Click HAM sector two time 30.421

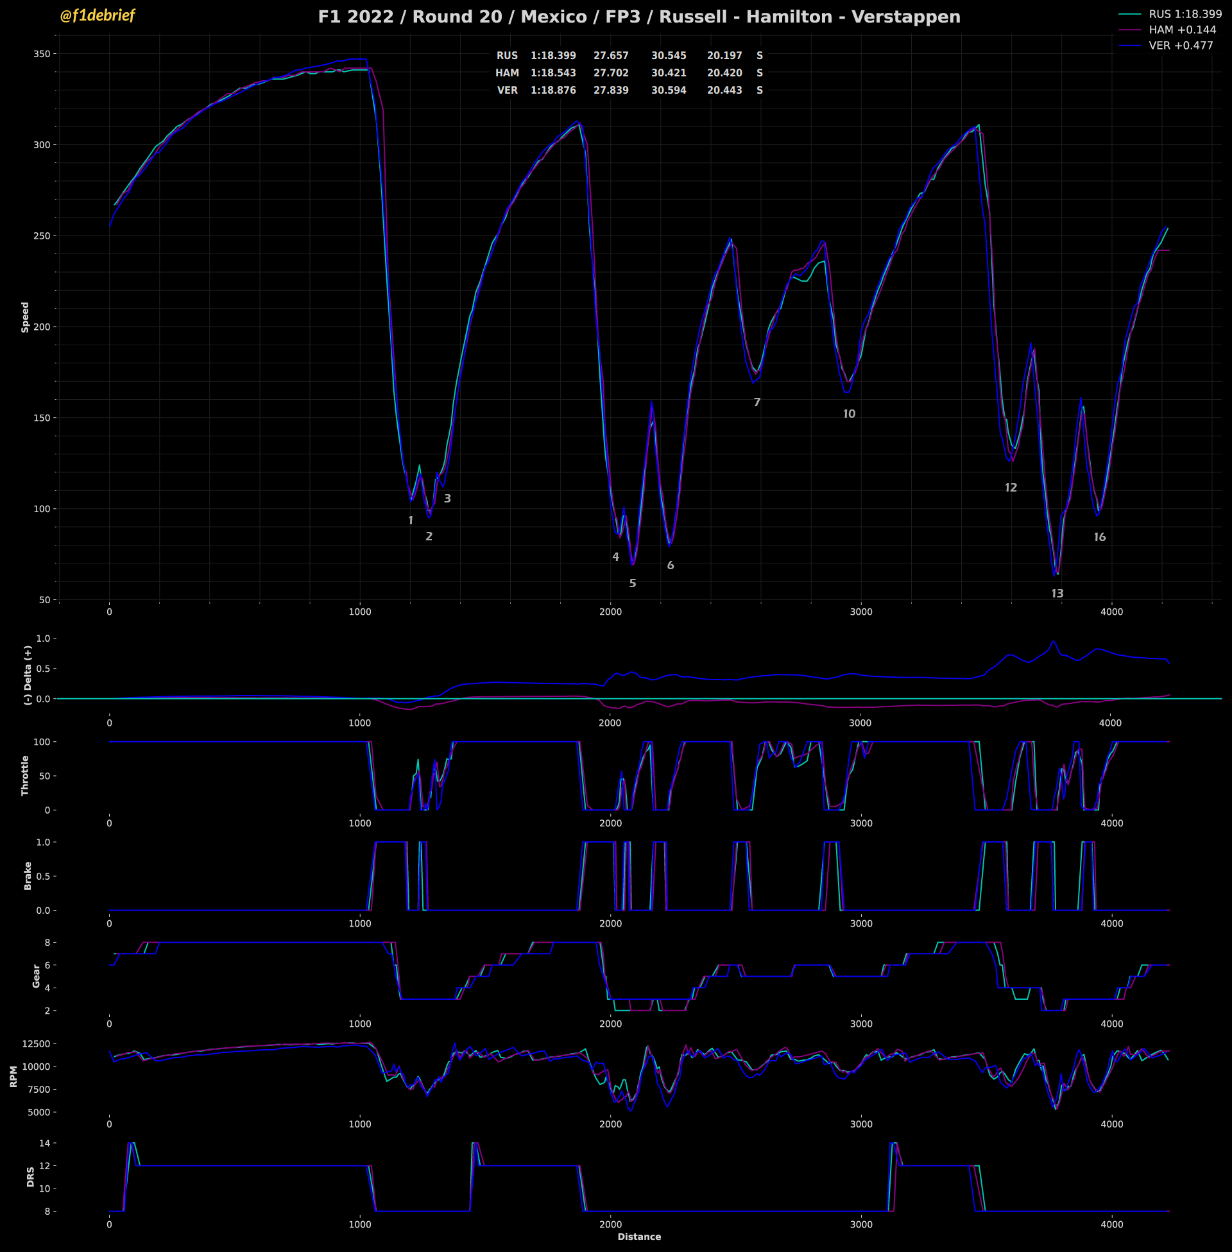point(669,73)
